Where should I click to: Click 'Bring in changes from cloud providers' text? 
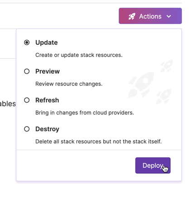click(x=85, y=113)
